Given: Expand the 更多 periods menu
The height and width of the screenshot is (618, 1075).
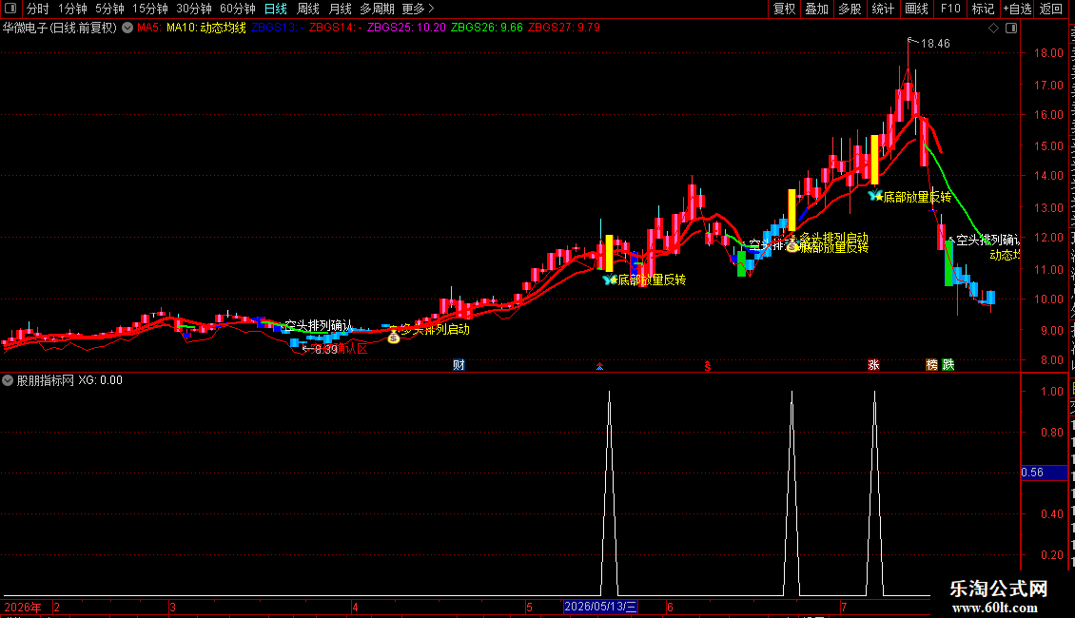Looking at the screenshot, I should 418,9.
